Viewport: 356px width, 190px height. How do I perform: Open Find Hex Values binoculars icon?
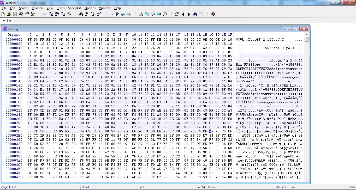[87, 14]
